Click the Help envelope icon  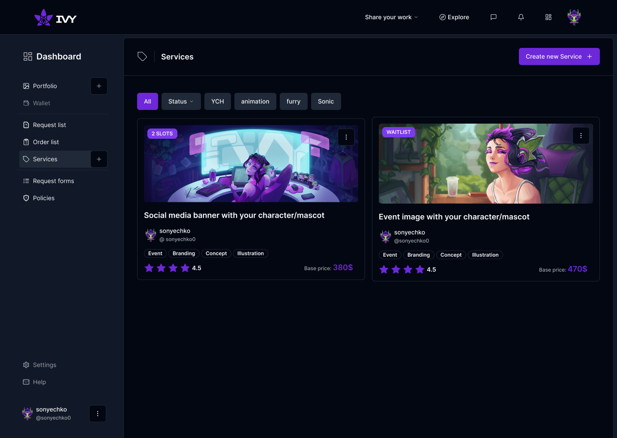pyautogui.click(x=26, y=382)
